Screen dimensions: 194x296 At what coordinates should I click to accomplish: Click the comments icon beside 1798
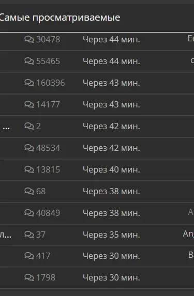pyautogui.click(x=29, y=277)
